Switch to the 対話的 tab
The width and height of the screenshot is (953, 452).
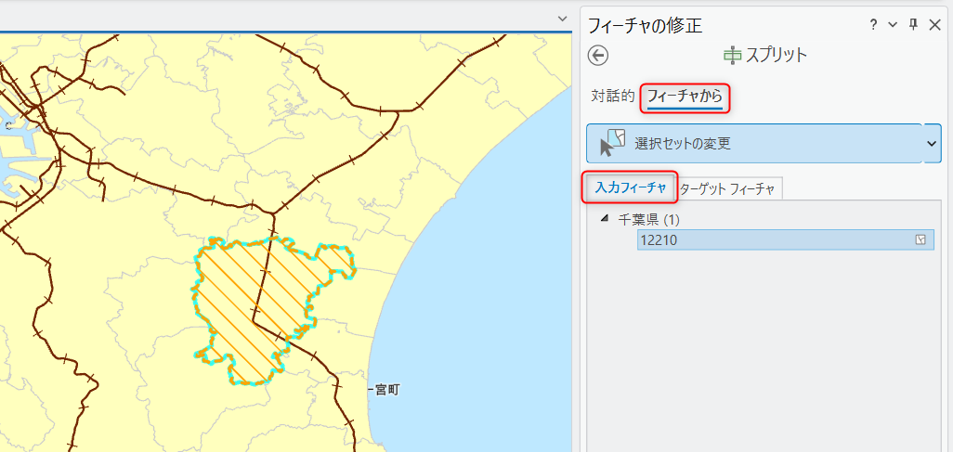pos(613,96)
